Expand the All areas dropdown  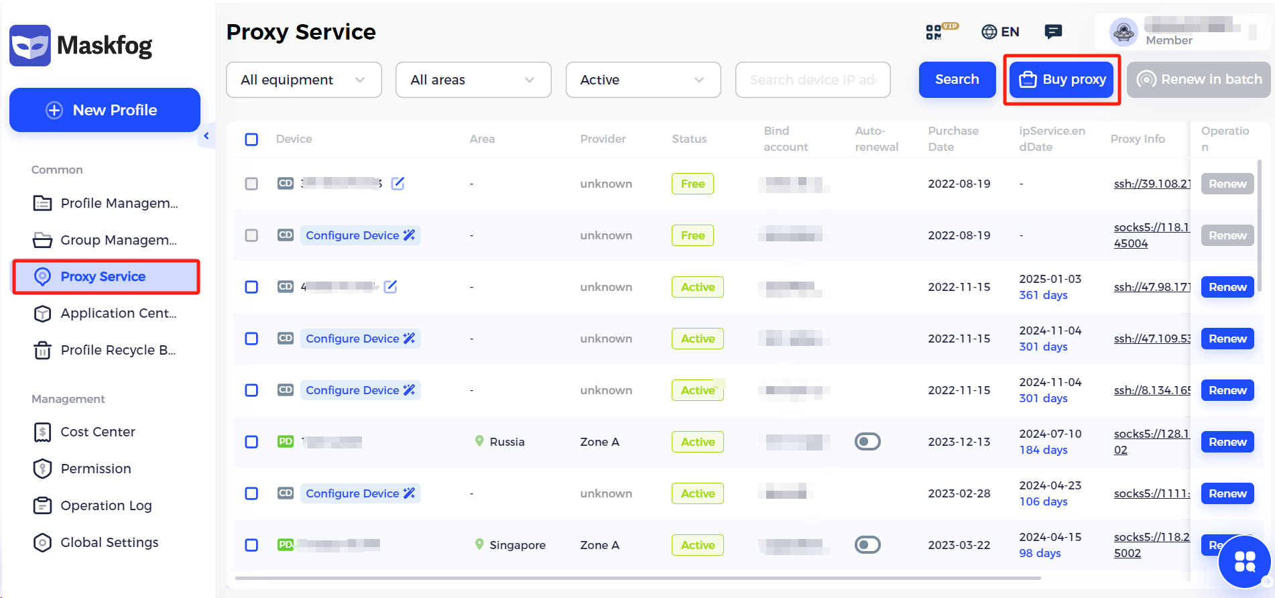coord(473,80)
